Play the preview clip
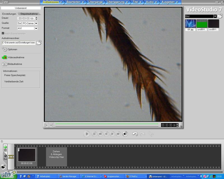224x179 pixels. 87,134
